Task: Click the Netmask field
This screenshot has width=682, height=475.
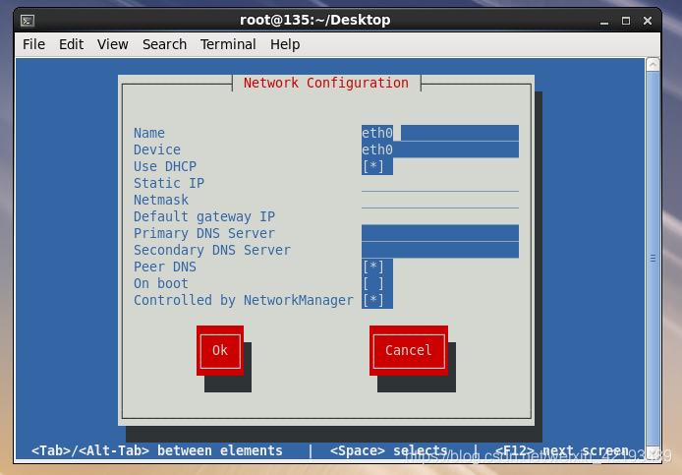Action: pos(439,200)
